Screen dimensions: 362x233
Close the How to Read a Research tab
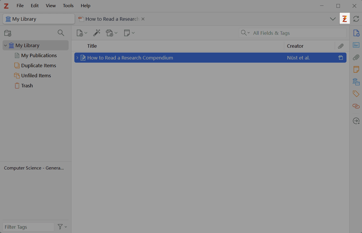pos(143,19)
